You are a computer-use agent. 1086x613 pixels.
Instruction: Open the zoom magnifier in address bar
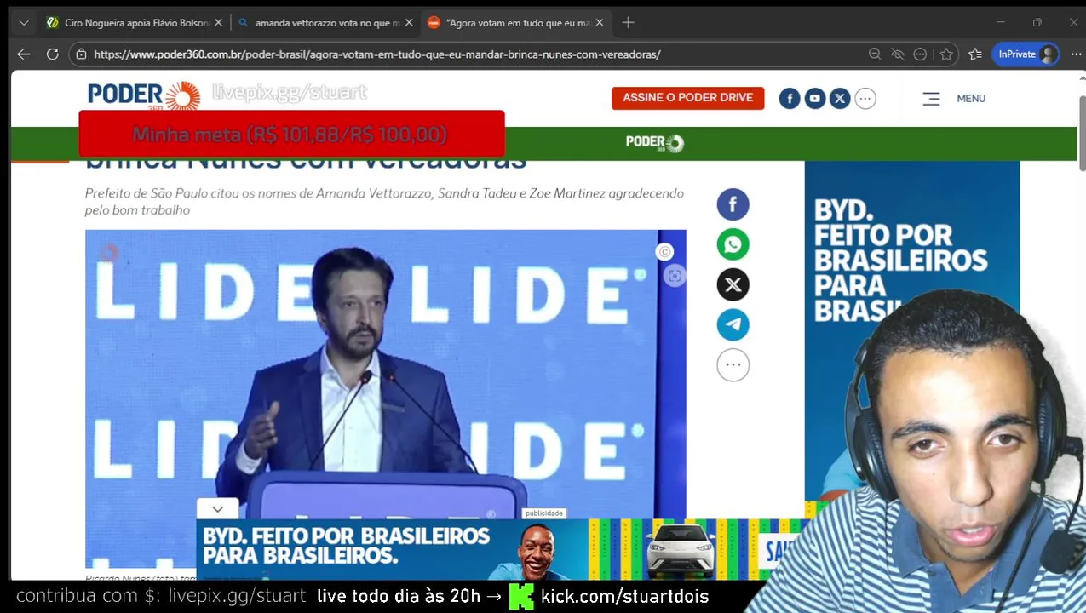tap(875, 54)
